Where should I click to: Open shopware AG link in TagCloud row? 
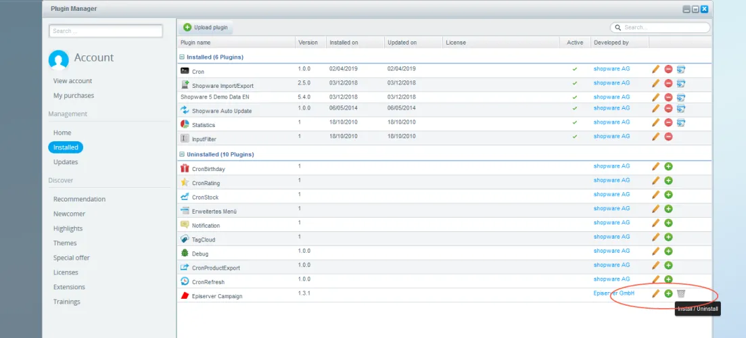pyautogui.click(x=611, y=237)
